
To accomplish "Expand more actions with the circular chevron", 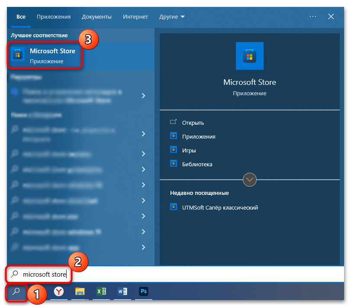I will (250, 179).
